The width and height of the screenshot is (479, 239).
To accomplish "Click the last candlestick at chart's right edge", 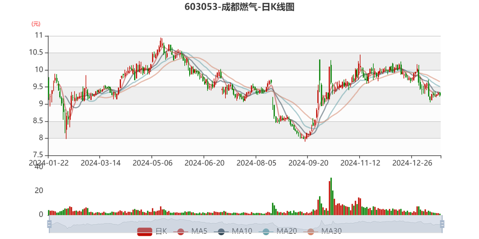I will point(441,94).
